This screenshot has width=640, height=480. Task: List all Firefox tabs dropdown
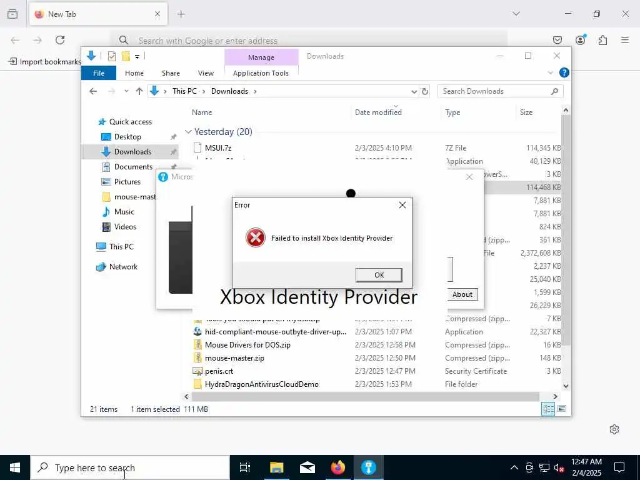[x=516, y=14]
